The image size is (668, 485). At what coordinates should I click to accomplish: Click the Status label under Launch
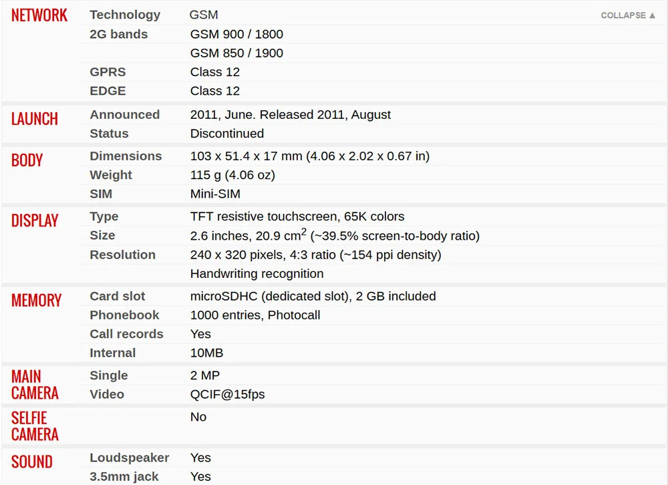(109, 134)
